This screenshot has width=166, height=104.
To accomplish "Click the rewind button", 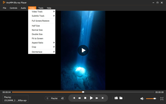I will 79,98.
